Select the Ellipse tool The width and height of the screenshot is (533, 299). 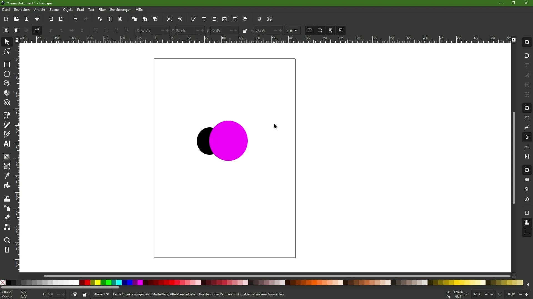7,74
